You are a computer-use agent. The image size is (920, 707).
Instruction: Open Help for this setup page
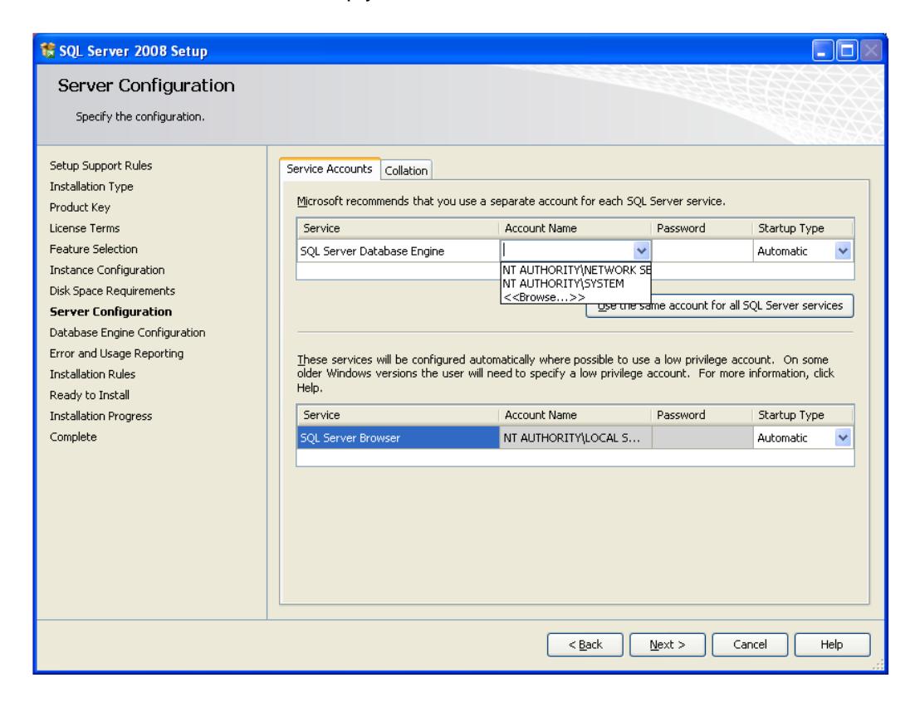coord(831,644)
